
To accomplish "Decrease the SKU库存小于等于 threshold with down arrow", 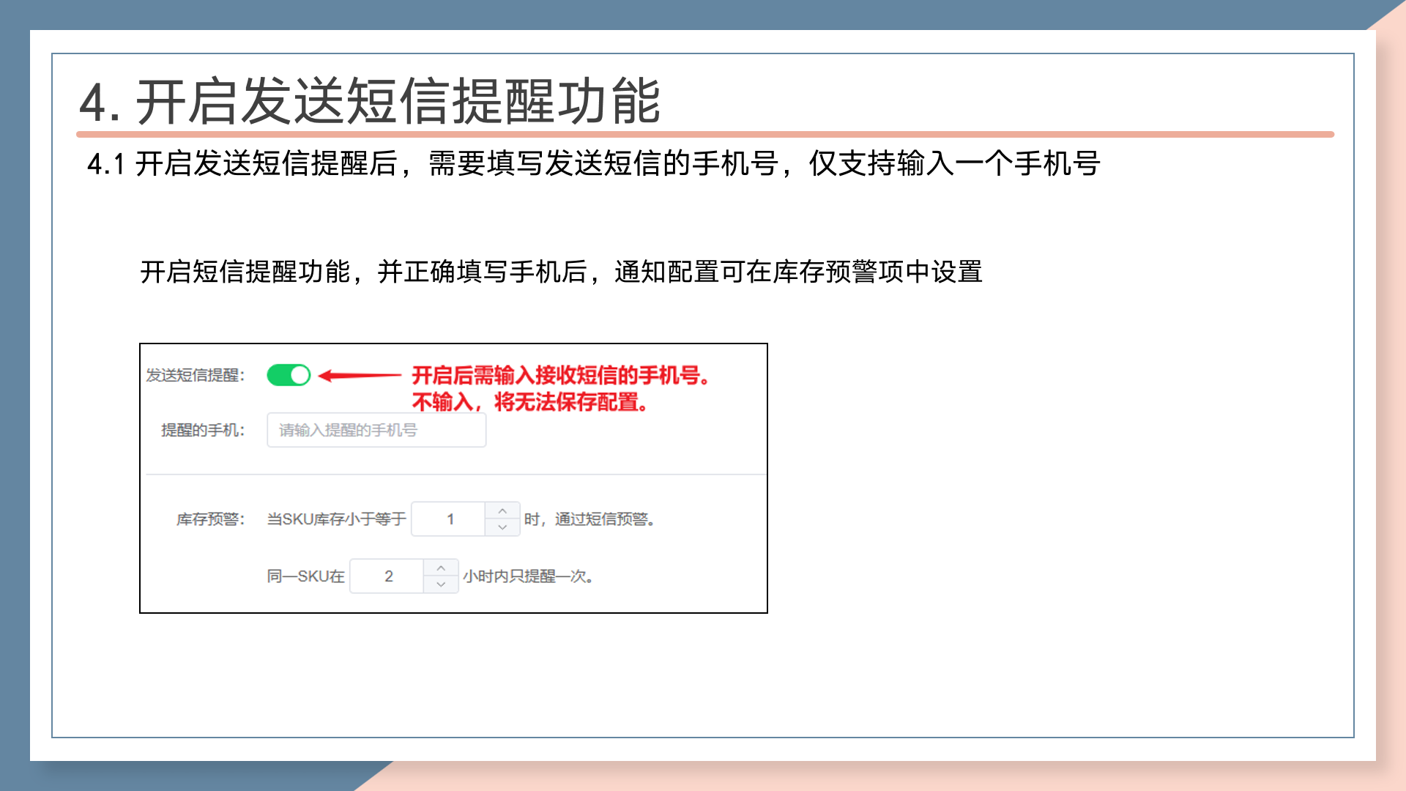I will (502, 527).
